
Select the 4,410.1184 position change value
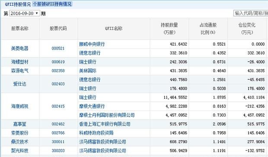(254, 97)
